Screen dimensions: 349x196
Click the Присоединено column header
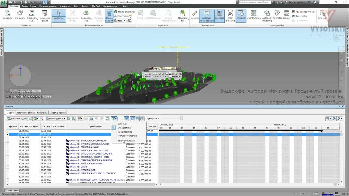point(95,127)
